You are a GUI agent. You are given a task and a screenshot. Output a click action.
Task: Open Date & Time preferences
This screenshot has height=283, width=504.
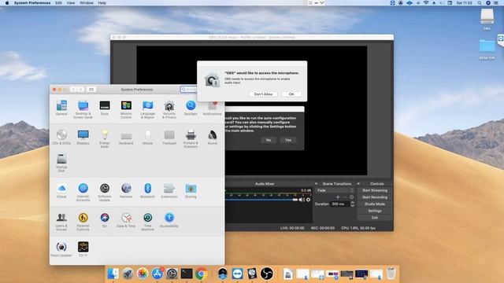[x=126, y=220]
